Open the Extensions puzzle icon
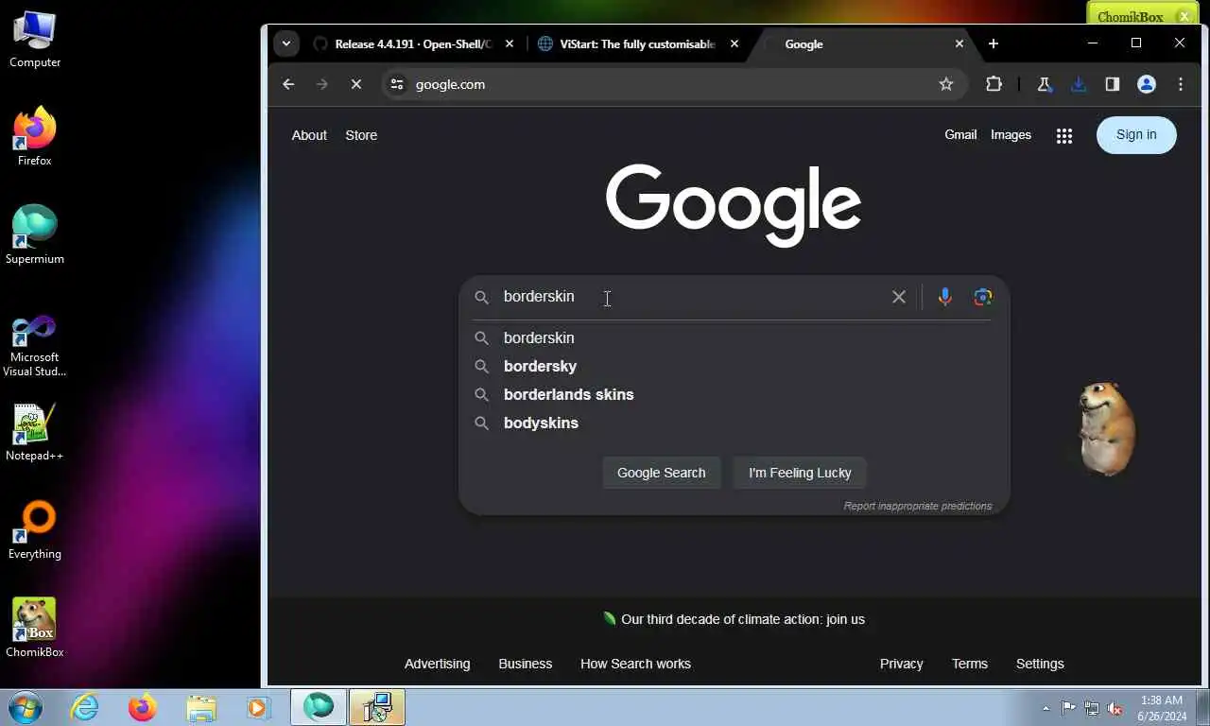 pos(994,84)
